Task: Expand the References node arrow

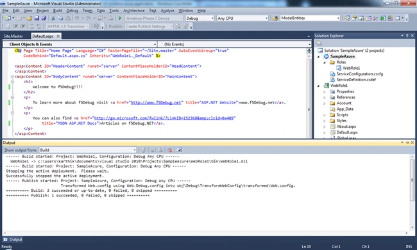Action: (x=325, y=97)
